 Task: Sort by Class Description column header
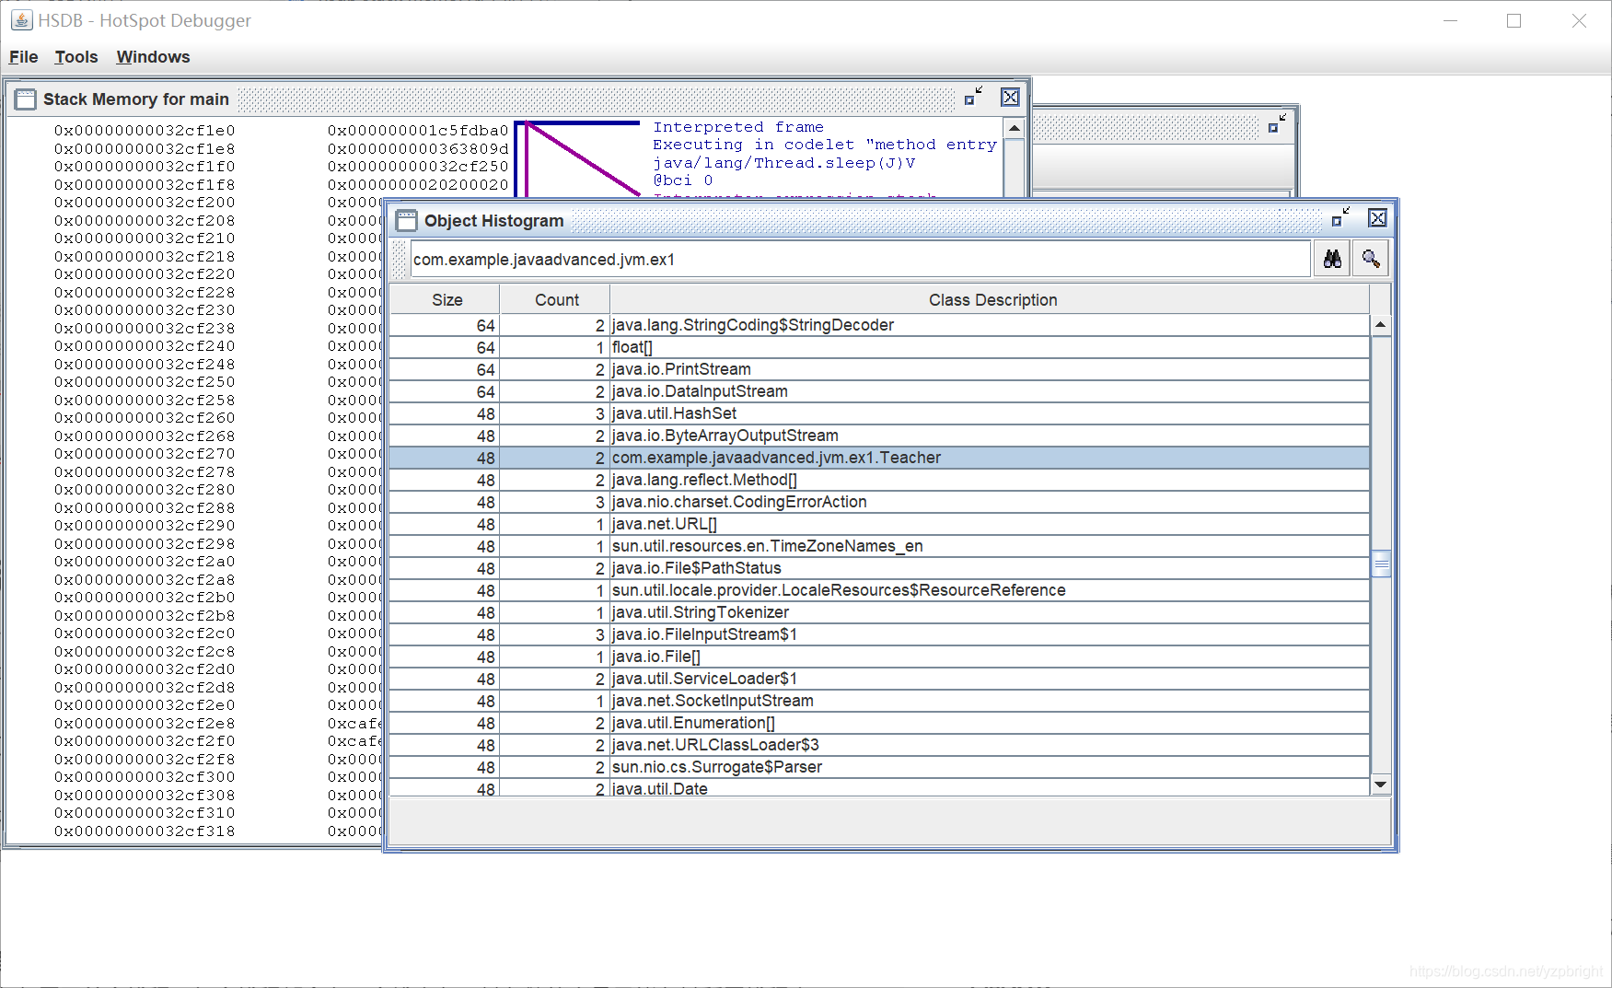coord(992,299)
